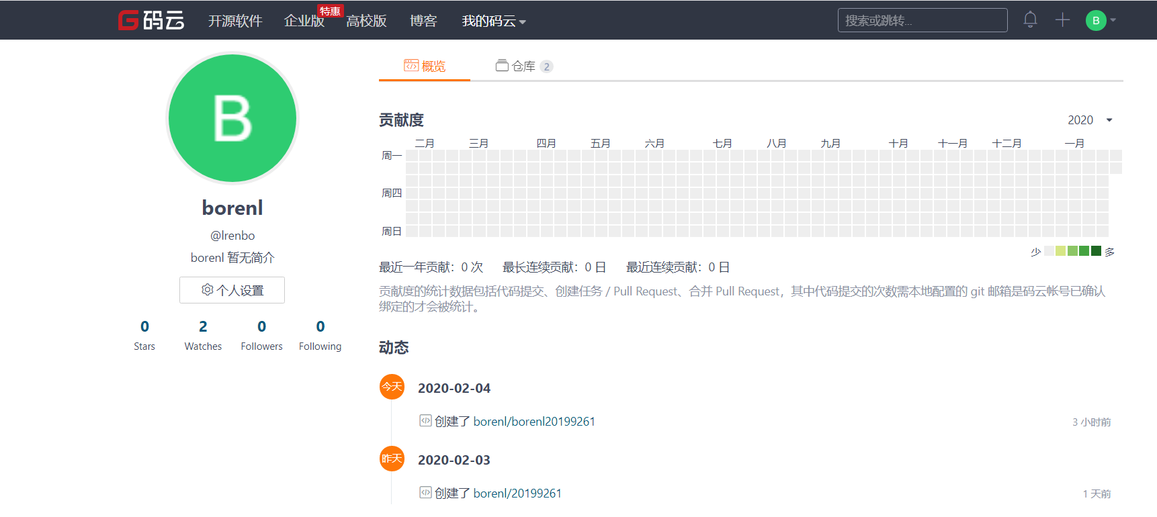Viewport: 1157px width, 517px height.
Task: Click the yellow-green legend swatch
Action: 1061,251
